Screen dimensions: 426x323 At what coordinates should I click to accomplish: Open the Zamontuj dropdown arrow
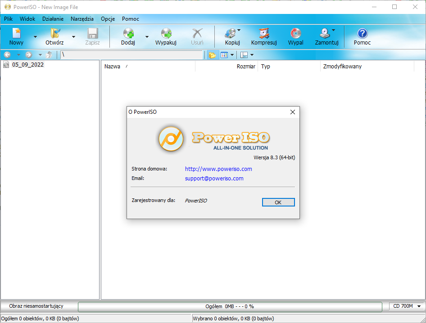(x=333, y=30)
